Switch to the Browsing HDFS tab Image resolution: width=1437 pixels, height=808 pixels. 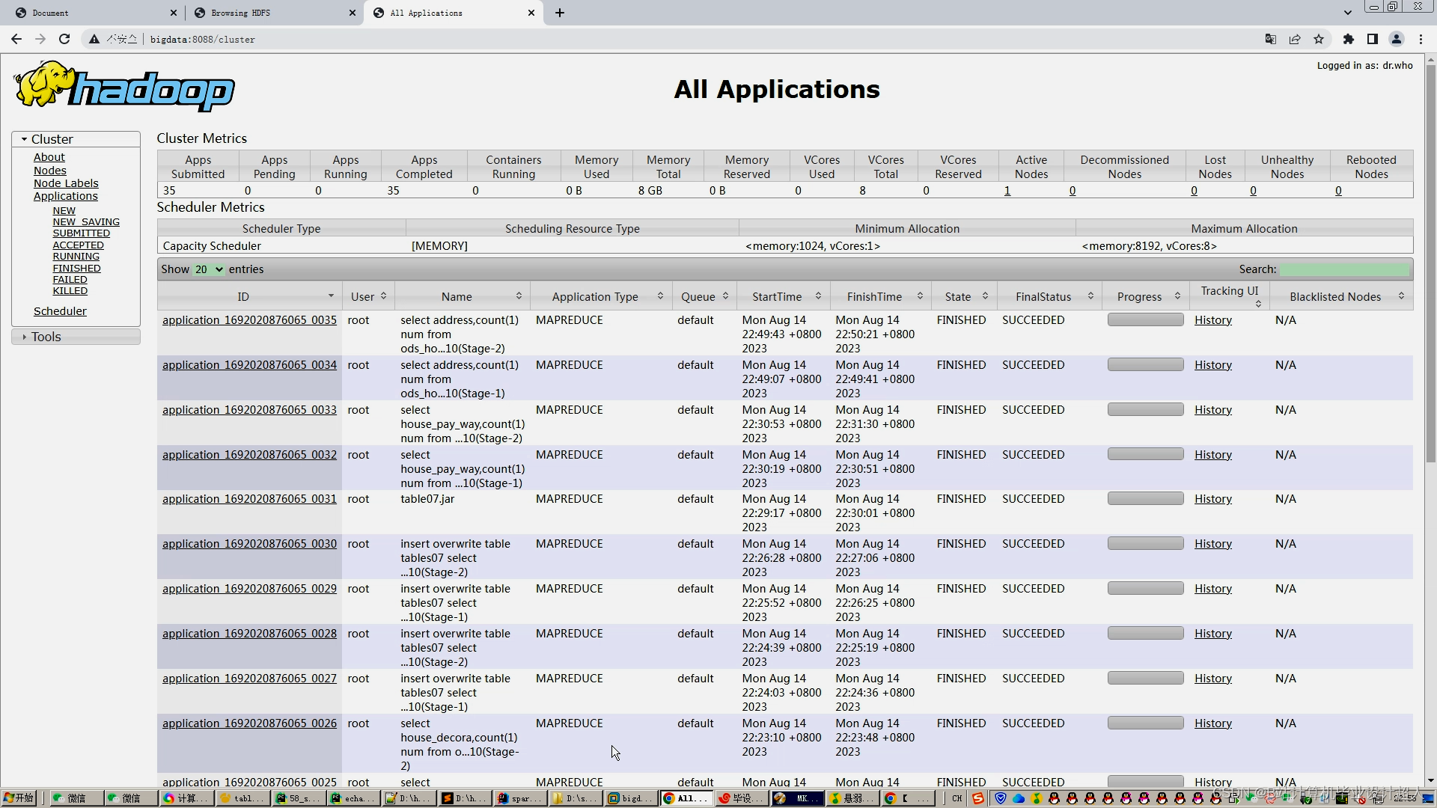(241, 13)
